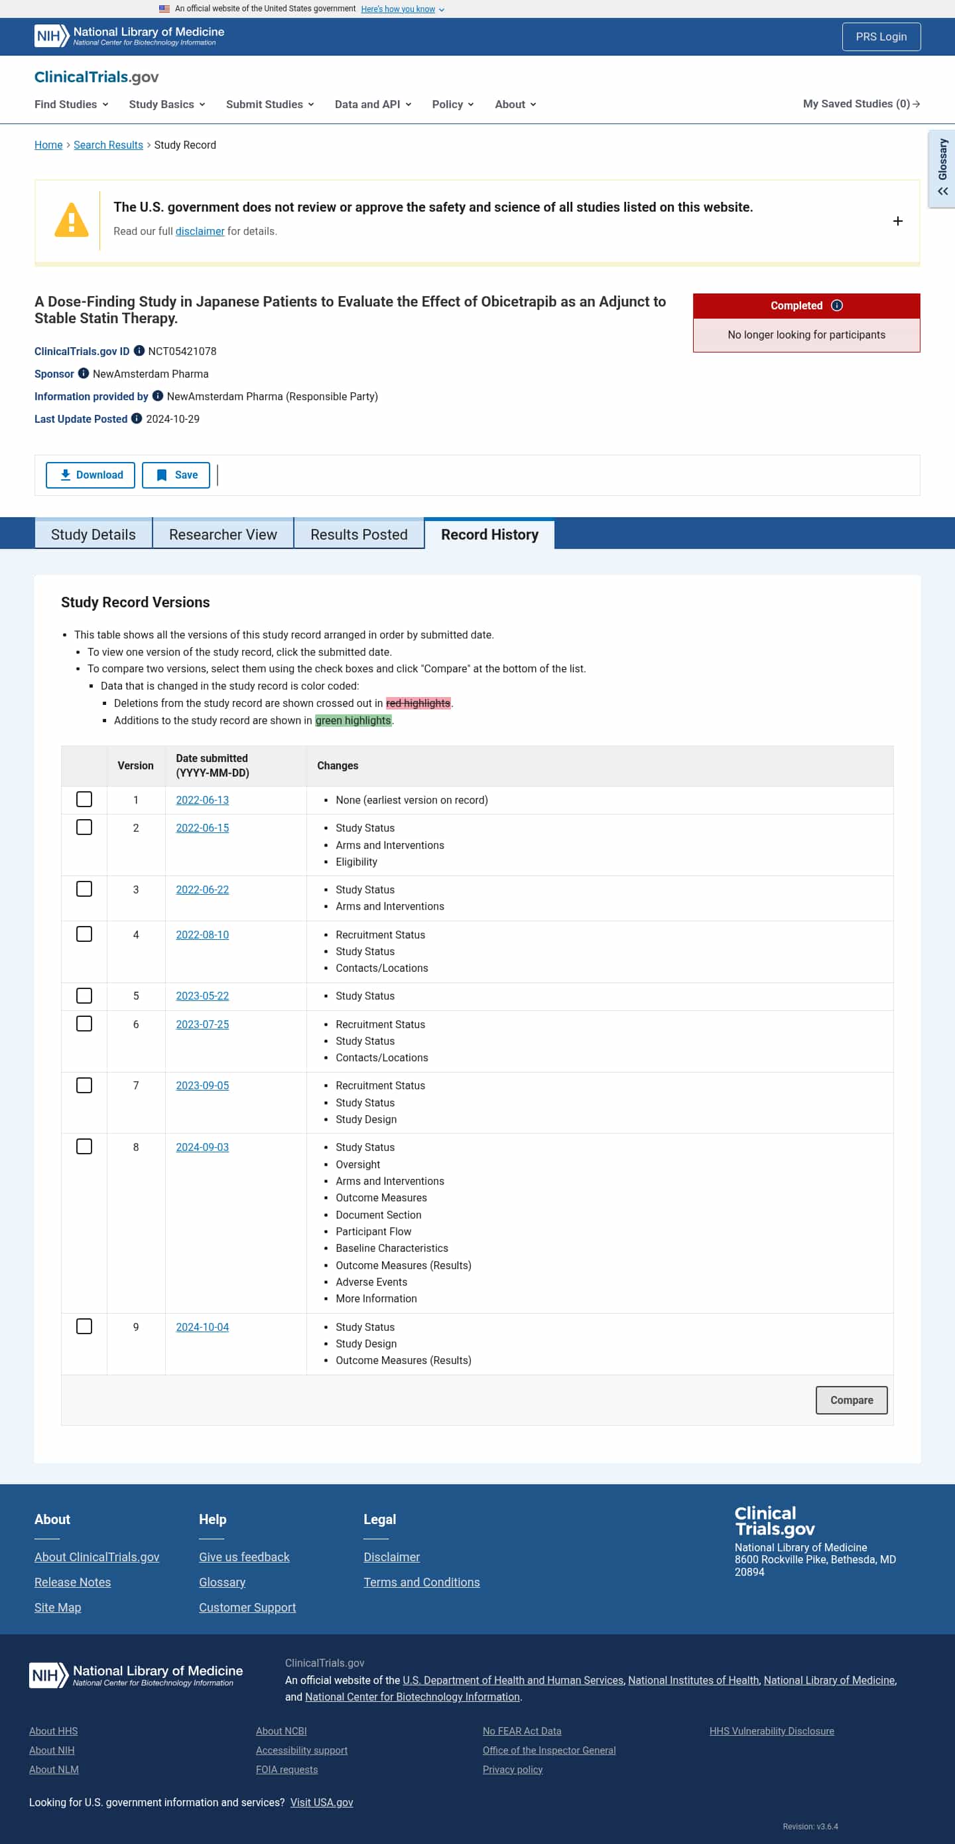Click info icon in Completed status badge
The width and height of the screenshot is (955, 1844).
tap(837, 305)
